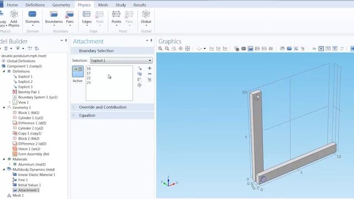
Task: Click the Zoom Box graphics icon
Action: coord(174,49)
